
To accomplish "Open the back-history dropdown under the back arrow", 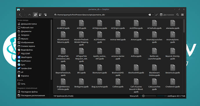I will 21,16.
